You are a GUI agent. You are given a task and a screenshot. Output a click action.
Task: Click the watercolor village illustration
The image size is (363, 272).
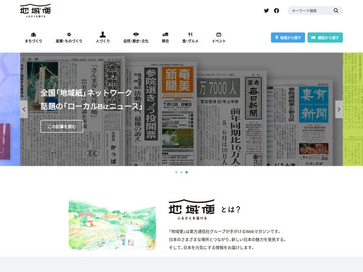click(112, 225)
